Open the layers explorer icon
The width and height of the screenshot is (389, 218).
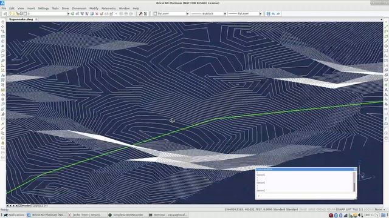click(5, 13)
